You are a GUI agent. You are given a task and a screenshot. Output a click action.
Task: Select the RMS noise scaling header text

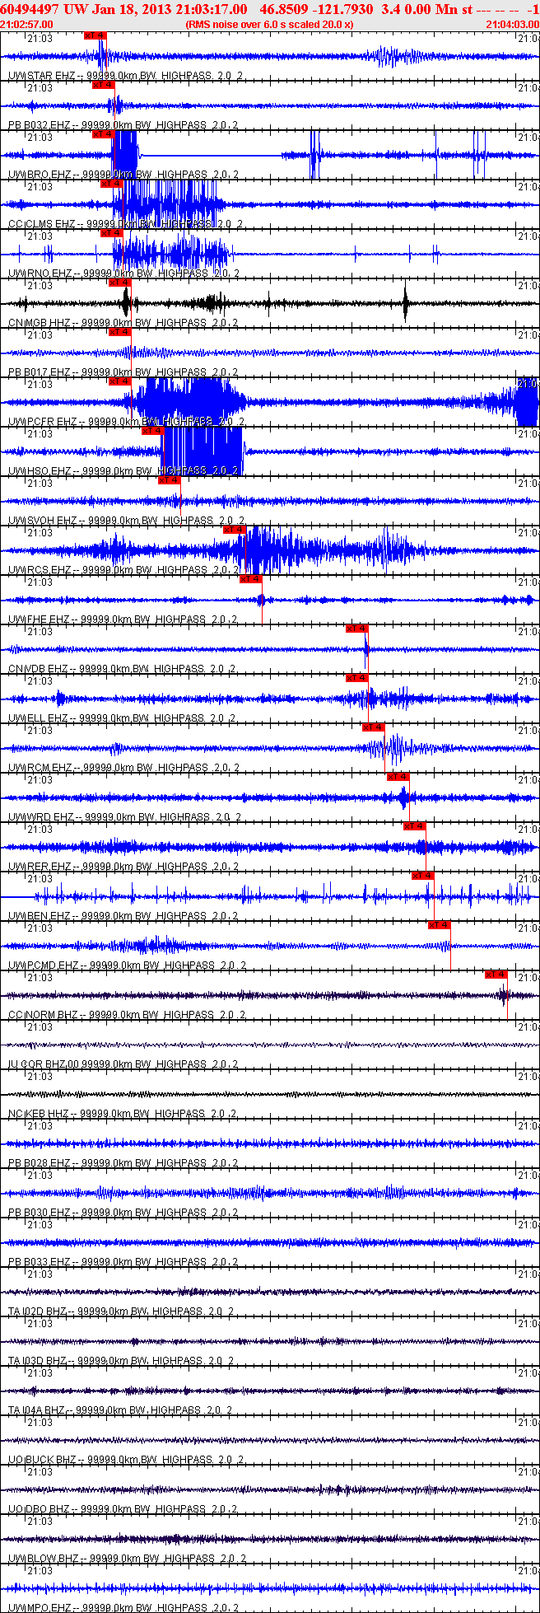pos(269,24)
